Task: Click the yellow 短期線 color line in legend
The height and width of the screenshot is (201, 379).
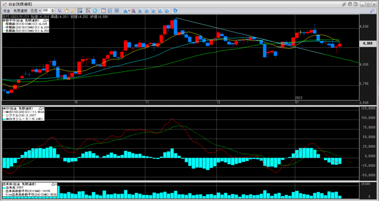Action: [x=4, y=24]
